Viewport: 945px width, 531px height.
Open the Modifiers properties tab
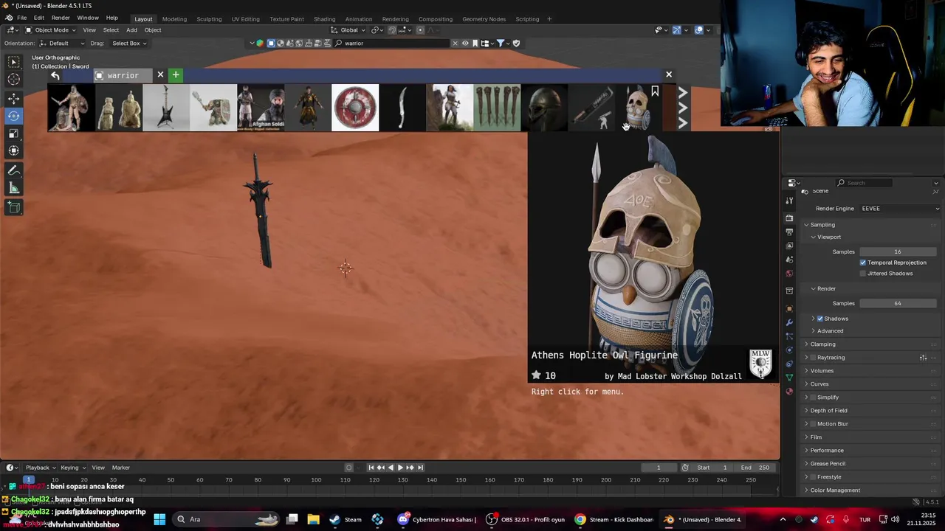tap(789, 322)
